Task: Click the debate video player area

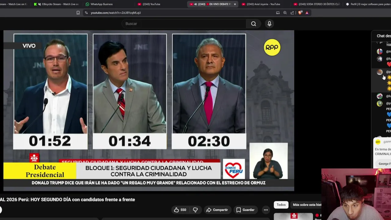Action: [x=148, y=111]
